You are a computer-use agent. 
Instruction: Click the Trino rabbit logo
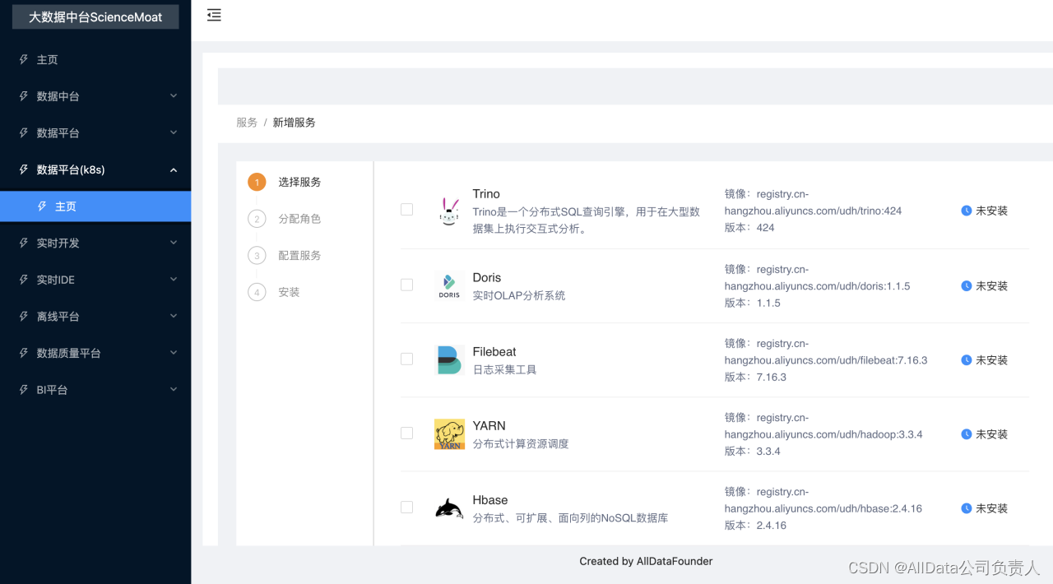coord(449,211)
